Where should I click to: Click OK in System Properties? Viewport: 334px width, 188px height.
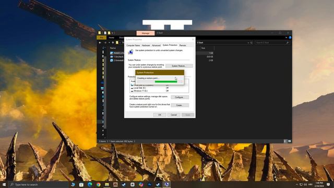click(x=160, y=115)
